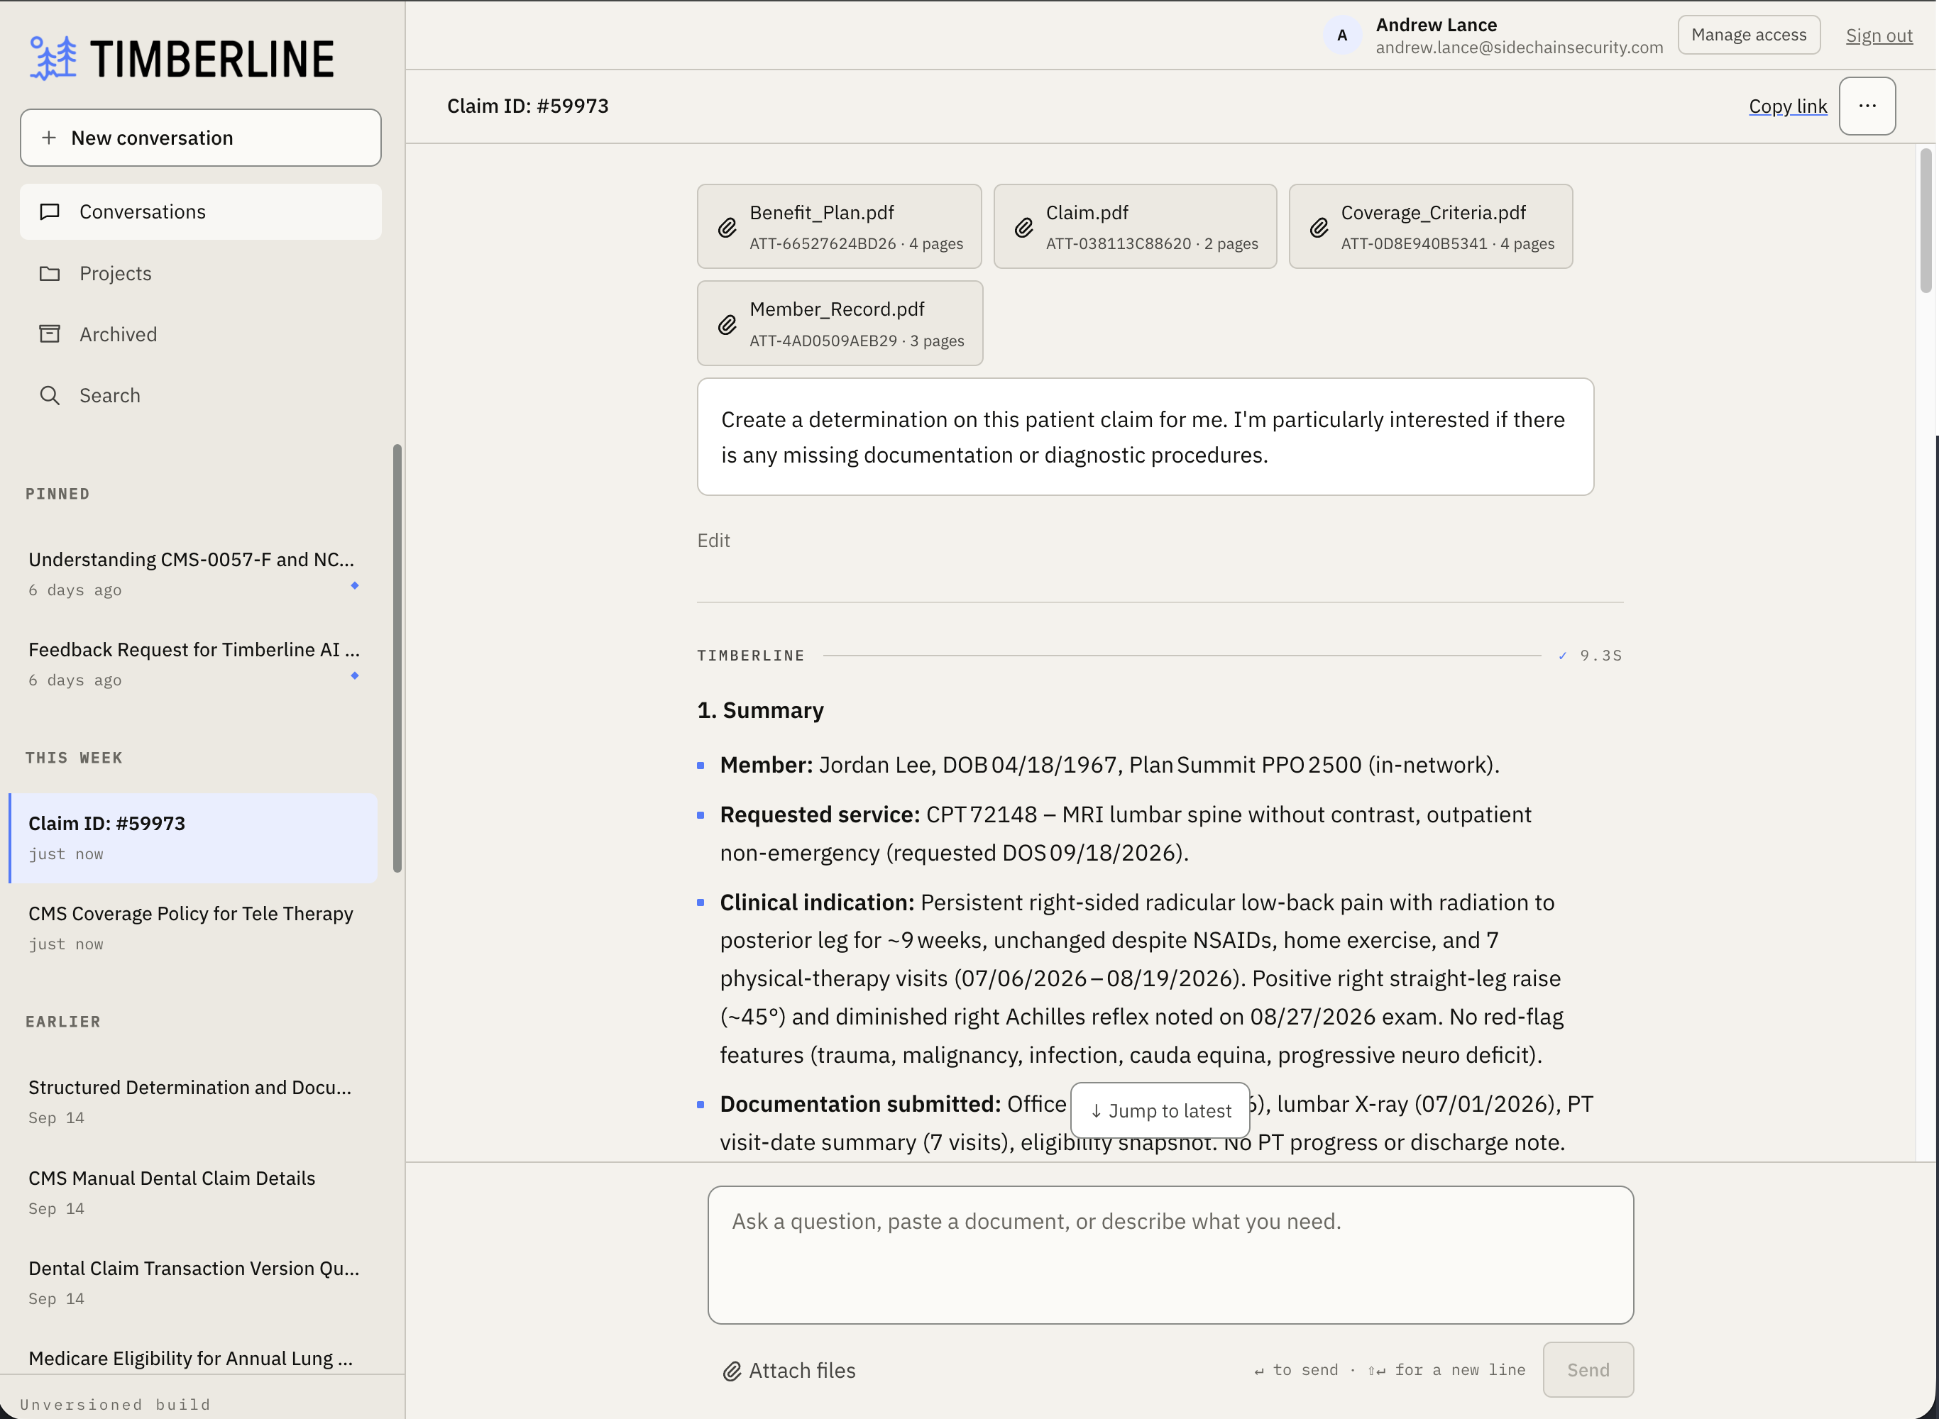Click the checkmark beside 9.3S response time

pos(1562,656)
